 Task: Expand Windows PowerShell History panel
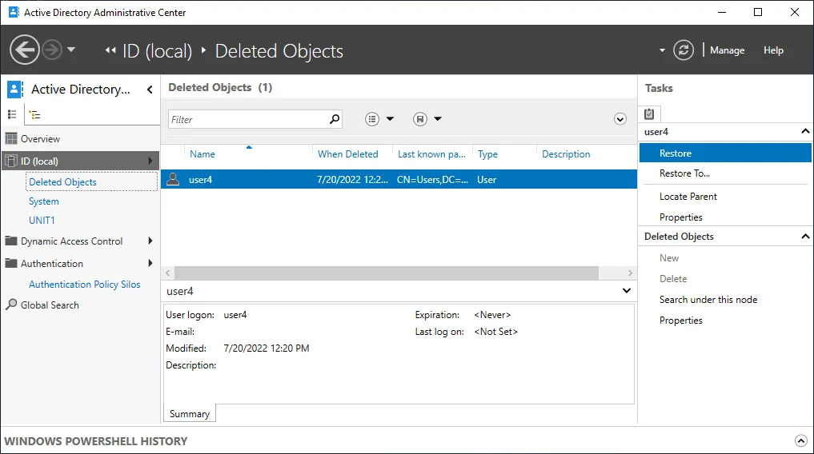(x=800, y=440)
